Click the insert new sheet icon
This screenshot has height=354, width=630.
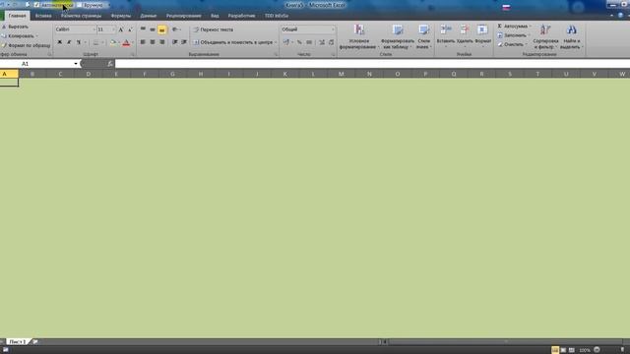click(35, 341)
